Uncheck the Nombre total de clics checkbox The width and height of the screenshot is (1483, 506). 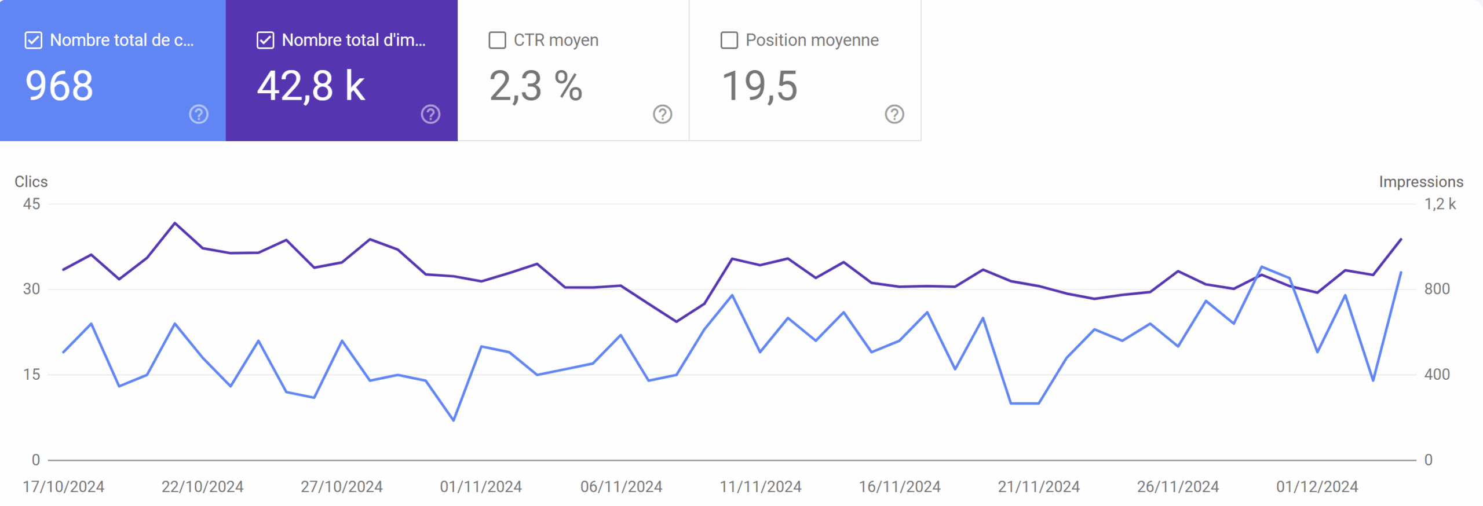coord(34,41)
